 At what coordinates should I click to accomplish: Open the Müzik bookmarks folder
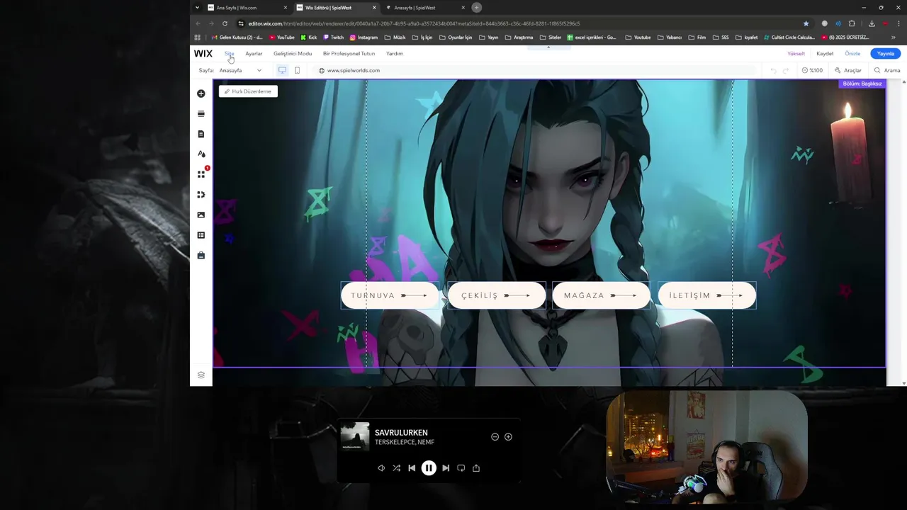click(395, 38)
